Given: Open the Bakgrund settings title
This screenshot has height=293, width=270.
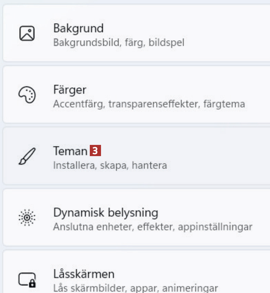Looking at the screenshot, I should pos(78,28).
